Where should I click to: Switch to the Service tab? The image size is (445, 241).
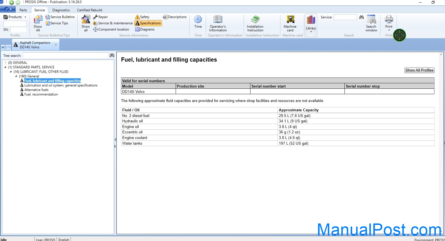tap(40, 10)
